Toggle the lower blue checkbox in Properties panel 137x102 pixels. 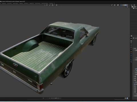[x=135, y=84]
